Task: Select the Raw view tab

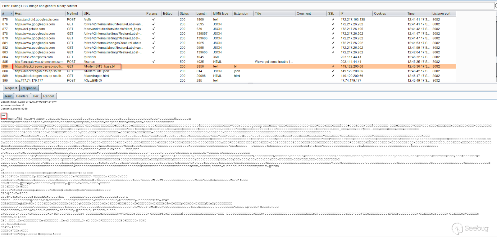Action: pos(8,96)
